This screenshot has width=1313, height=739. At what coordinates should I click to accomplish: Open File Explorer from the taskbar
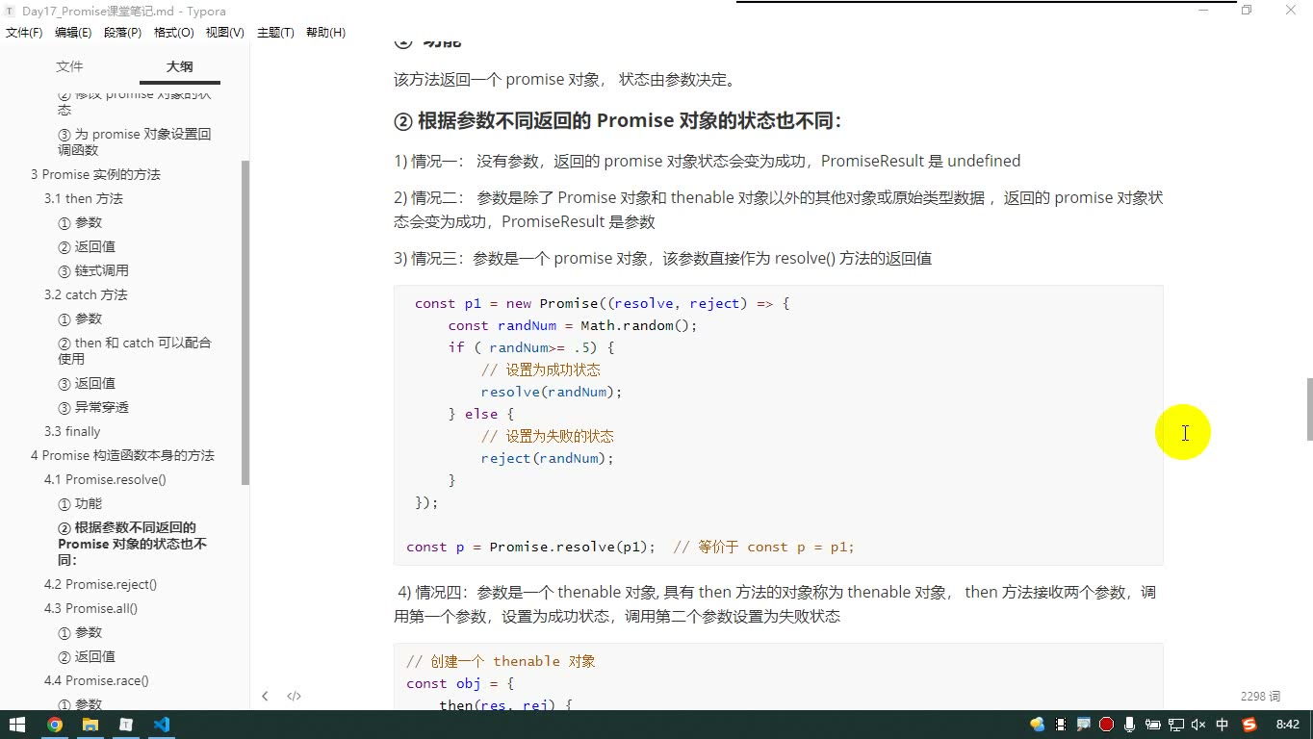tap(90, 725)
